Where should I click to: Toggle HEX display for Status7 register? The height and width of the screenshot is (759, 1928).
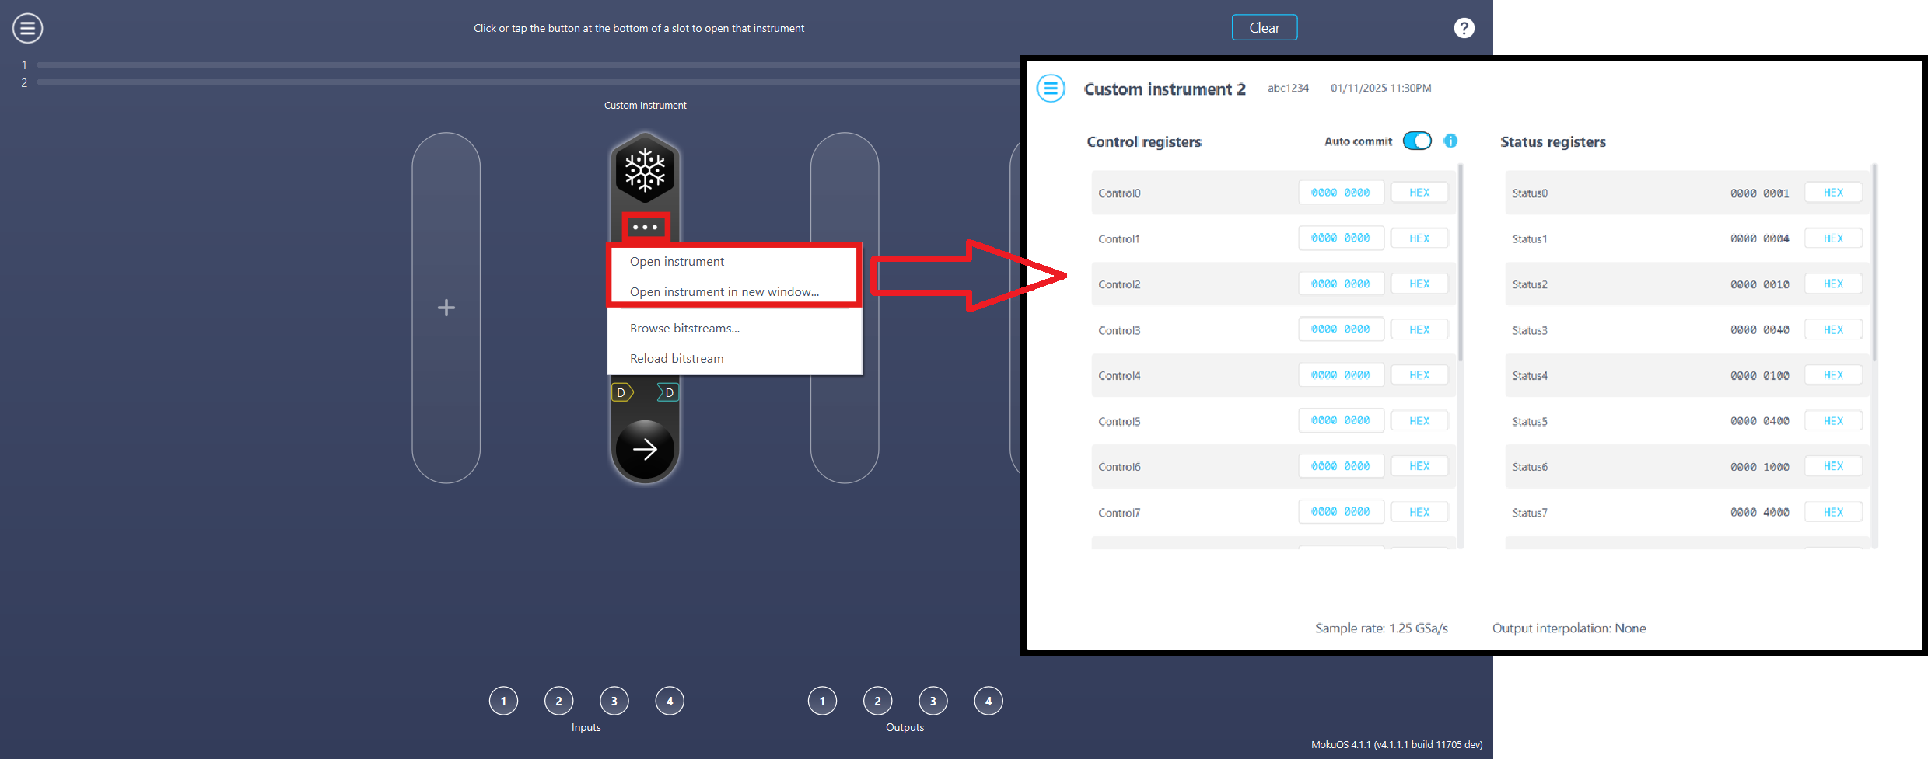pos(1832,512)
